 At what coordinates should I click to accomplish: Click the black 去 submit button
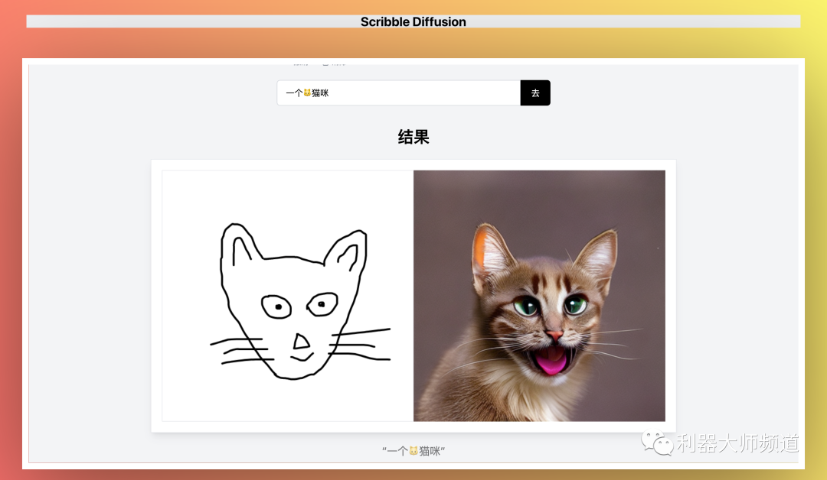pyautogui.click(x=535, y=93)
